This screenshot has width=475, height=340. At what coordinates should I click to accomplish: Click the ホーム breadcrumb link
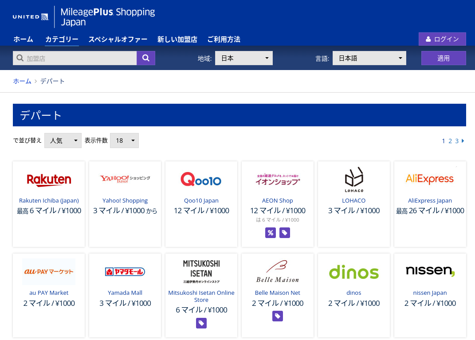point(22,81)
